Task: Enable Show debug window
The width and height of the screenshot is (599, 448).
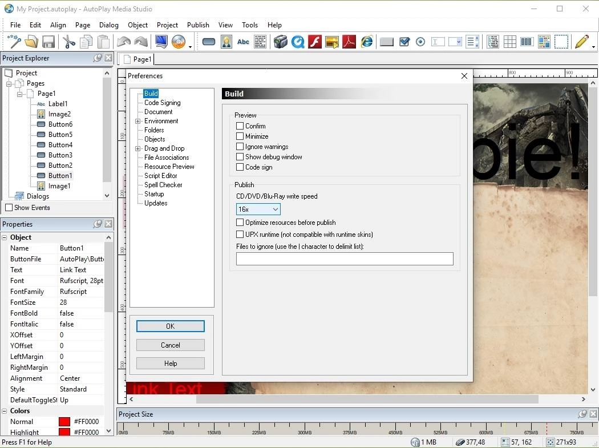Action: [240, 157]
